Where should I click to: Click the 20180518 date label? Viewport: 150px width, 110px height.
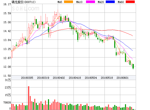click(x=107, y=78)
